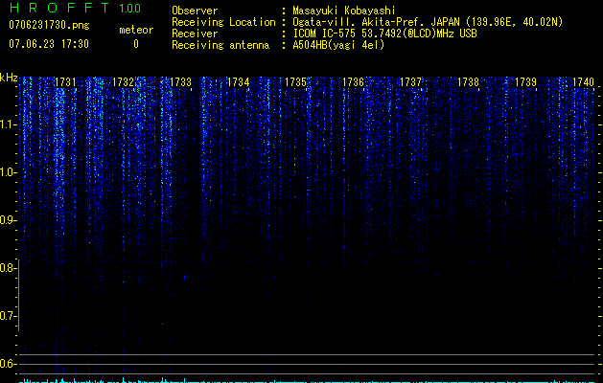Screen dimensions: 603x383
Task: Select ICOM IC-575 53.7492 MHz USB text
Action: pos(384,34)
